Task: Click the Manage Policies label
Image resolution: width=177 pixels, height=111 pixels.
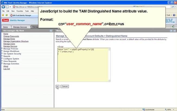Action: tap(11, 49)
